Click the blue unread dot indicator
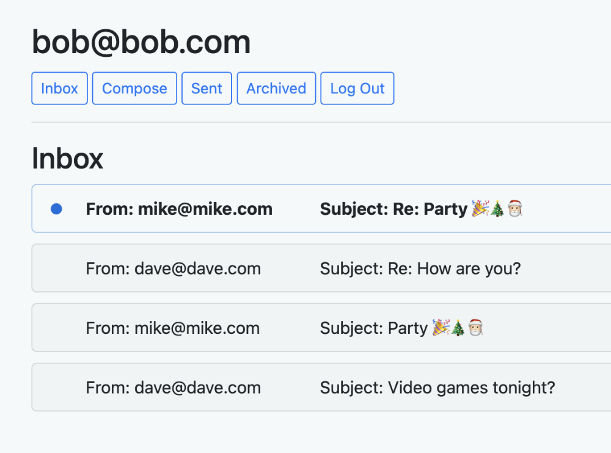The image size is (611, 453). [56, 209]
